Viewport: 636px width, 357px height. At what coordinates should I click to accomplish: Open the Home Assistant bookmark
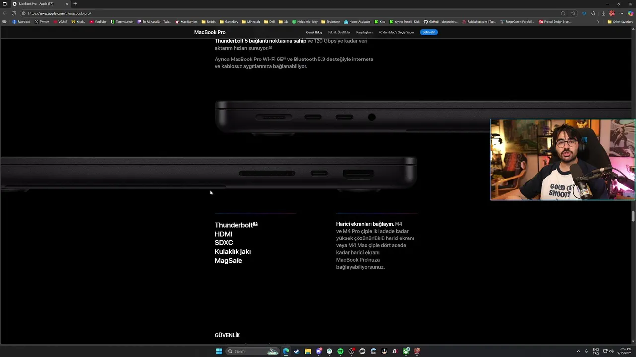tap(357, 22)
